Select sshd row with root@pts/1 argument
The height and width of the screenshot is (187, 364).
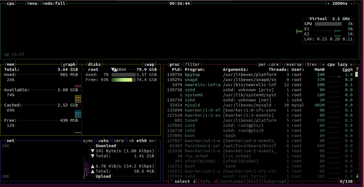click(259, 125)
